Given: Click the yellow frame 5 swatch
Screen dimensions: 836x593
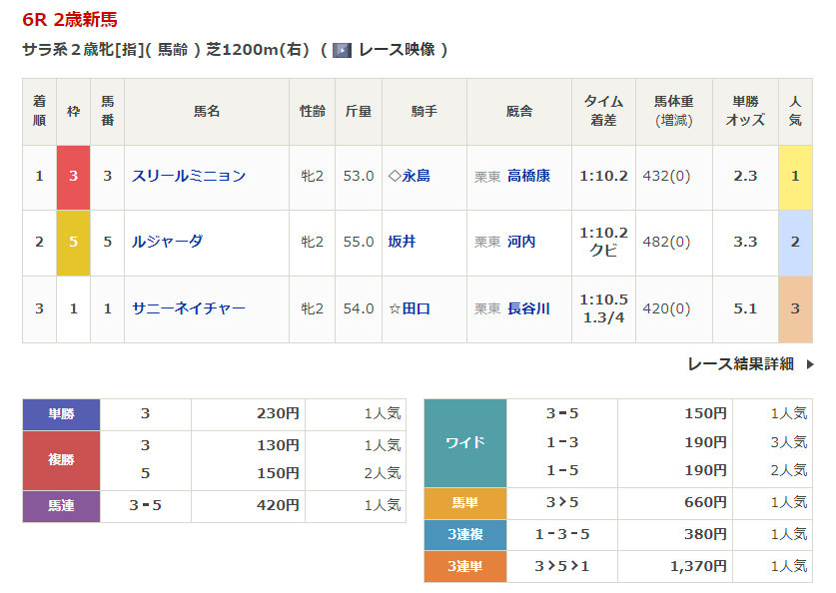Looking at the screenshot, I should pos(73,243).
